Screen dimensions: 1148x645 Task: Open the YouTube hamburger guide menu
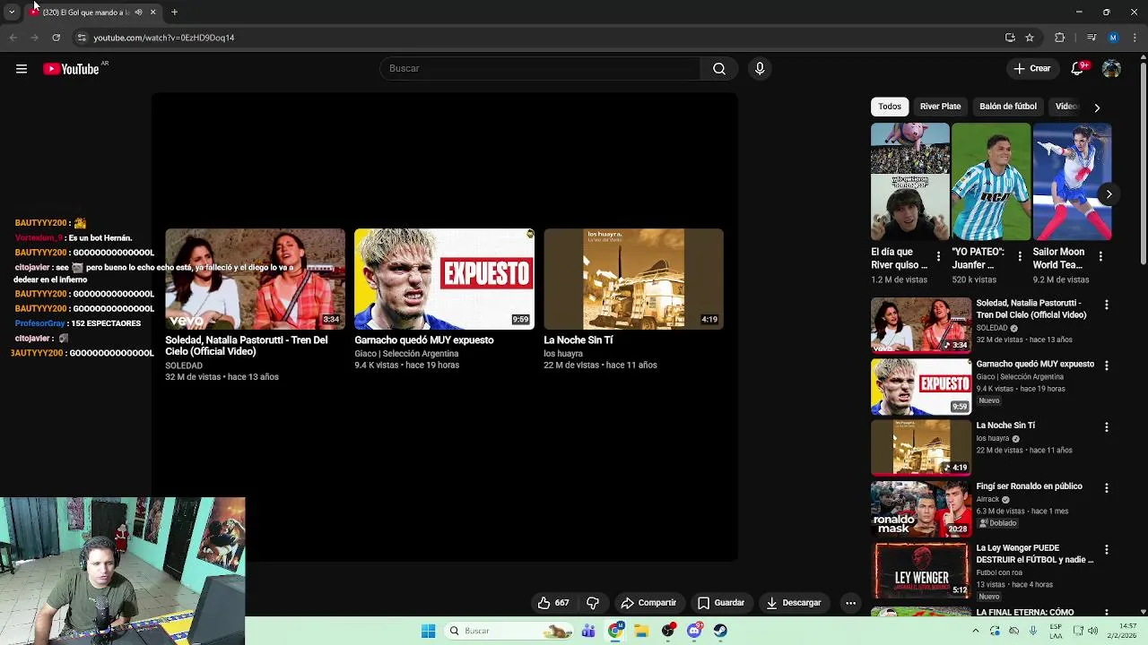[22, 69]
